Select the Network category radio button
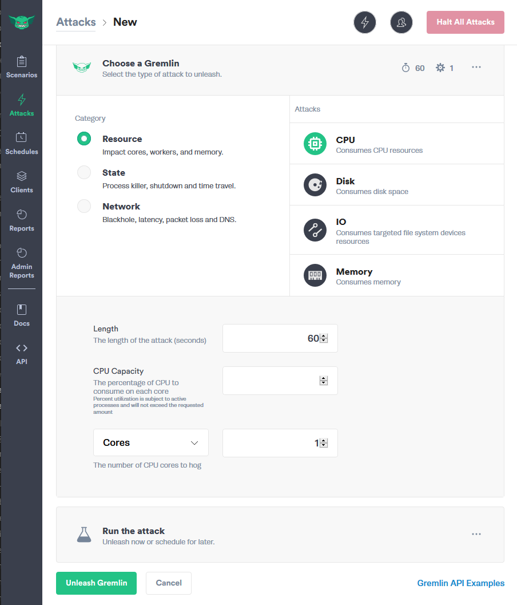This screenshot has height=605, width=517. point(84,206)
